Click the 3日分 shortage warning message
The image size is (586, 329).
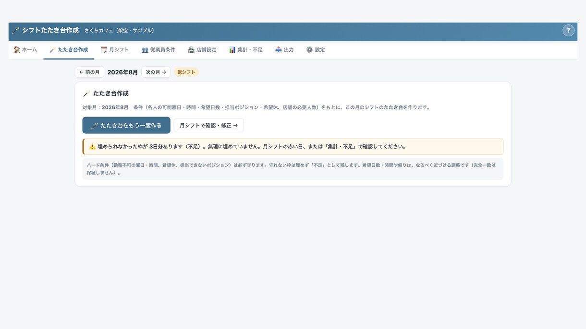tap(293, 147)
